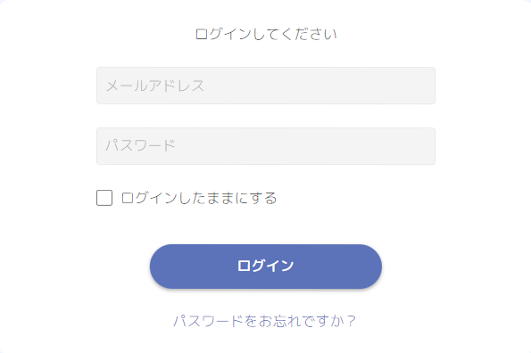Tick the box beside ログインしたままにする

(x=104, y=198)
